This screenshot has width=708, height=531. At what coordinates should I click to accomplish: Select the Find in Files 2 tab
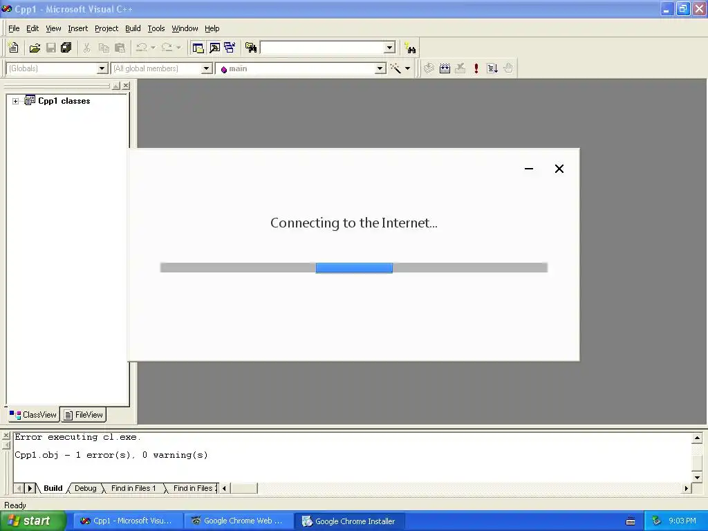[x=193, y=488]
